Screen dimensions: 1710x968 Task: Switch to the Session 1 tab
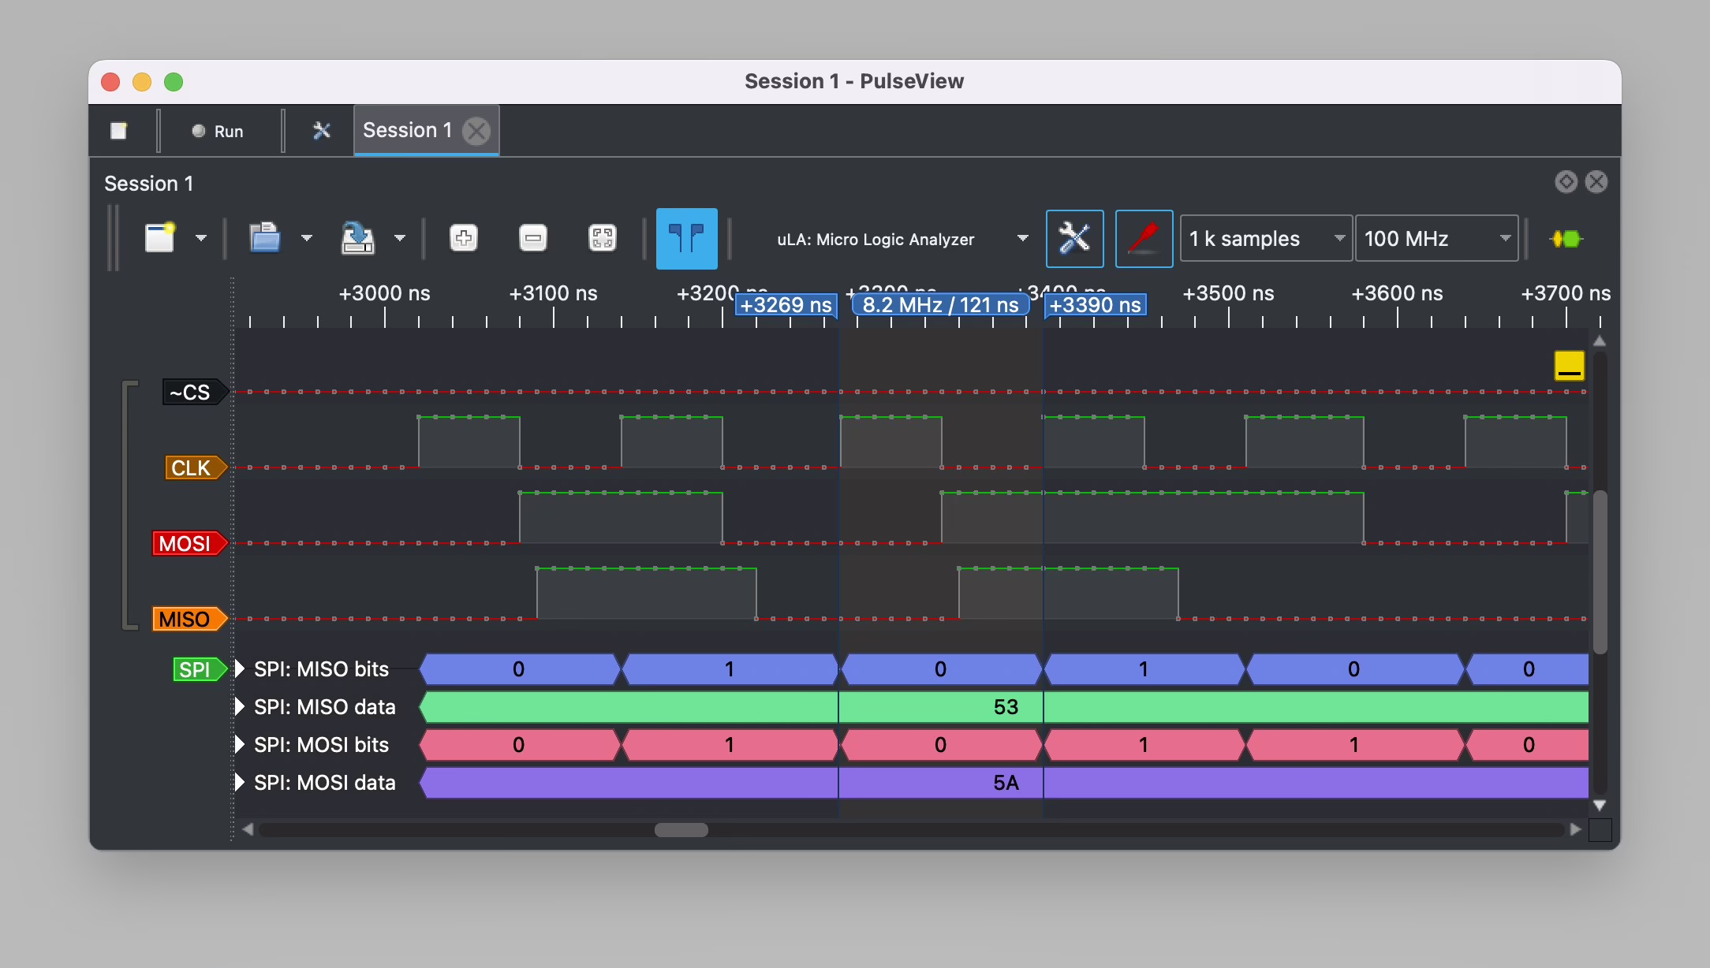click(408, 130)
